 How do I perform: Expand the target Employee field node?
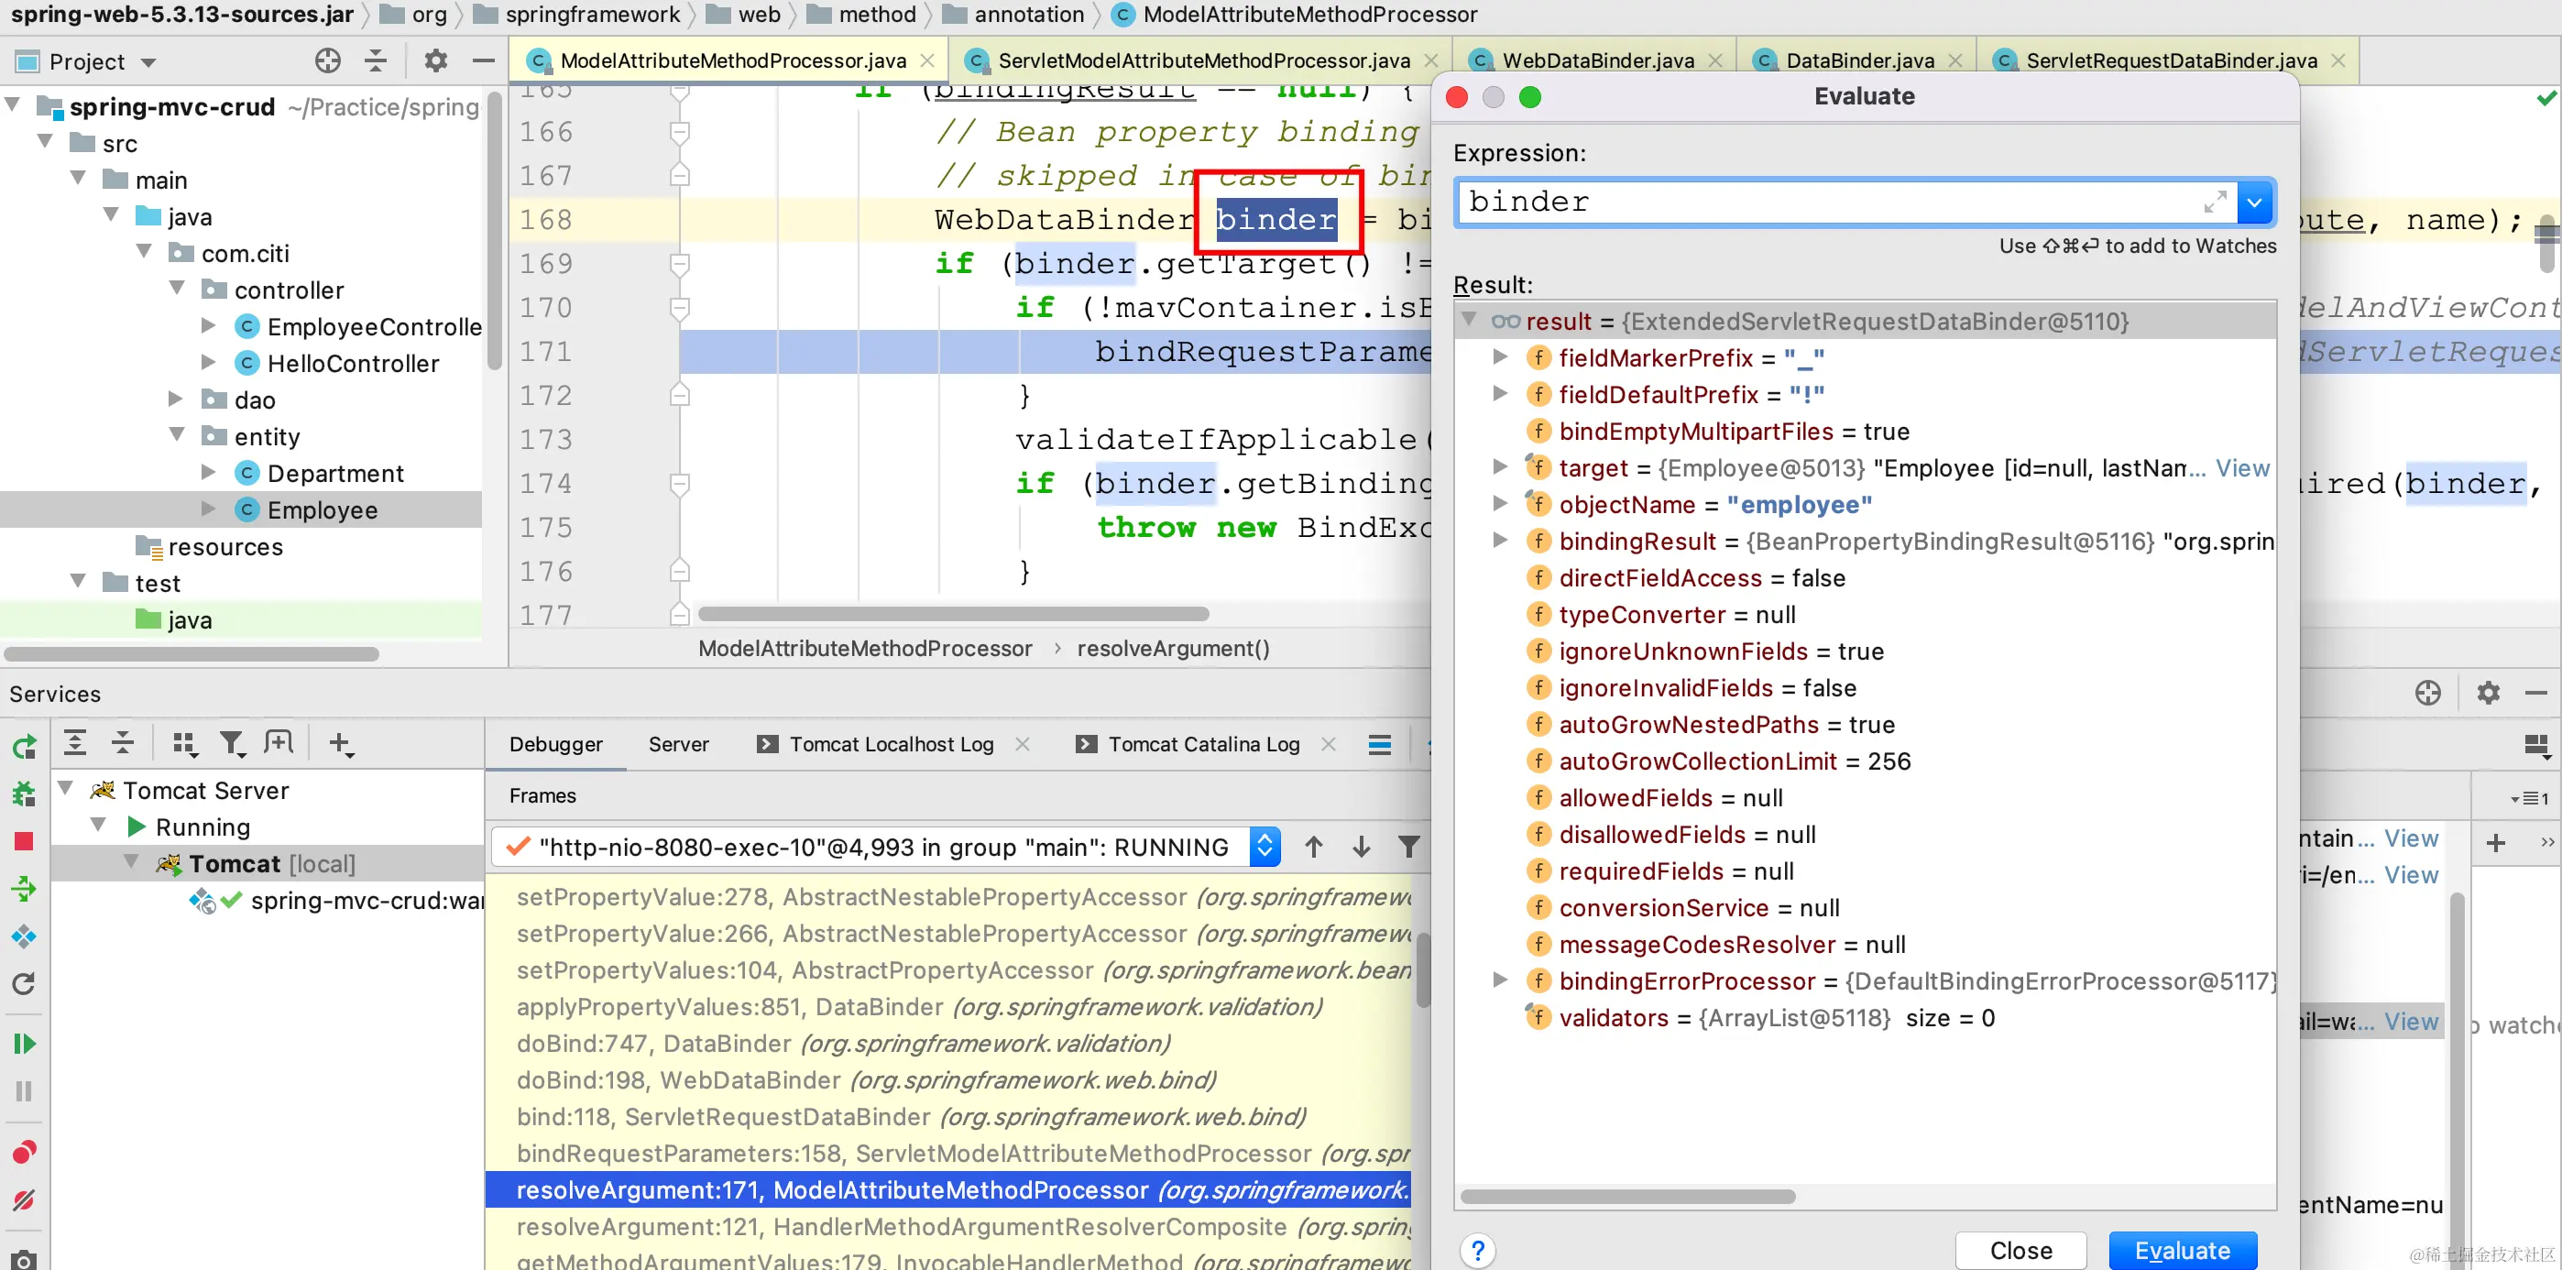(1500, 466)
